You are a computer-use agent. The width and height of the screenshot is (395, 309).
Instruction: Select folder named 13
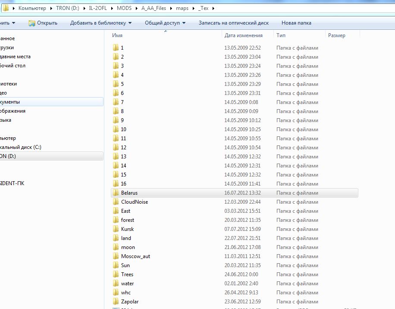(123, 157)
